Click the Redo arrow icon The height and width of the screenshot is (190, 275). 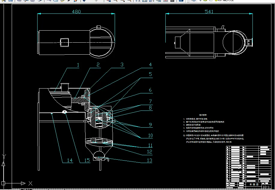96,1
